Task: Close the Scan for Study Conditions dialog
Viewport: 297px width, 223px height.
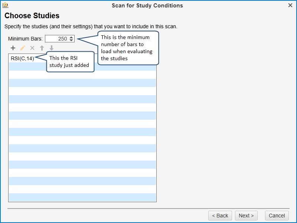Action: 290,5
